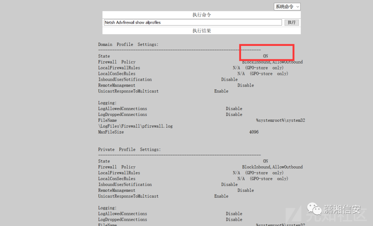Image resolution: width=373 pixels, height=226 pixels.
Task: Click the ON value of Private Profile State
Action: [266, 161]
